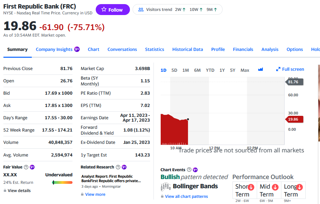Open the Company Insights tab
The width and height of the screenshot is (320, 204).
click(x=54, y=49)
